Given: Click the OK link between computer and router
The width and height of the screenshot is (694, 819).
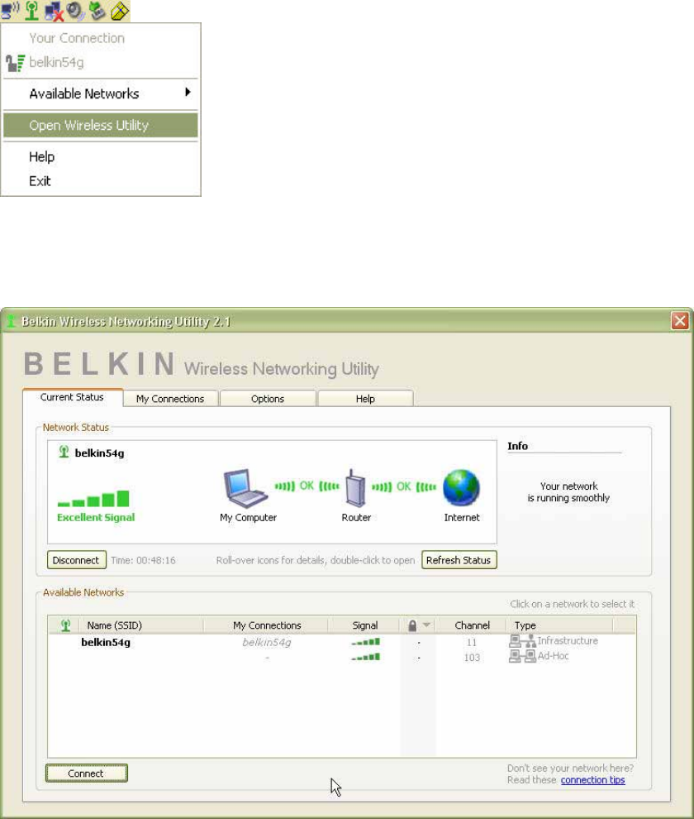Looking at the screenshot, I should coord(307,486).
